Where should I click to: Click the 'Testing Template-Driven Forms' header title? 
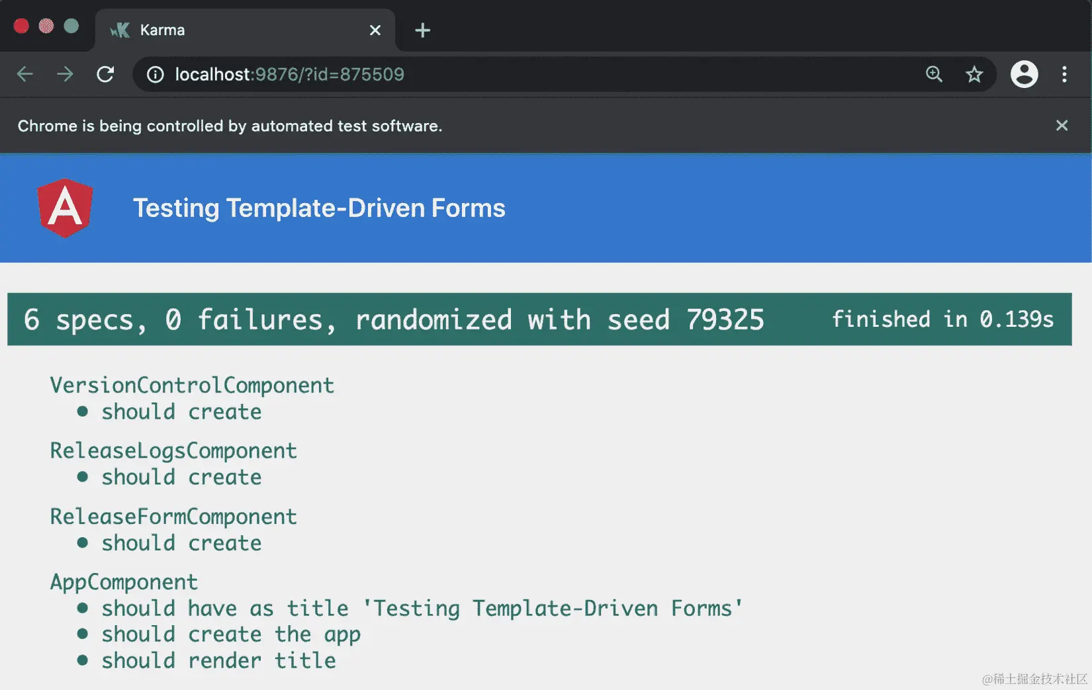tap(319, 208)
